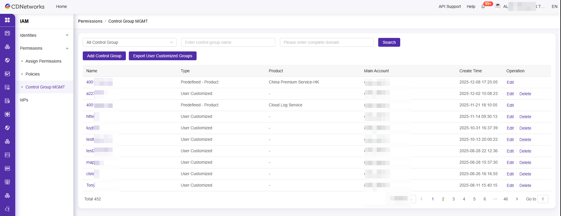Jump to page 46 in pagination

coord(506,199)
